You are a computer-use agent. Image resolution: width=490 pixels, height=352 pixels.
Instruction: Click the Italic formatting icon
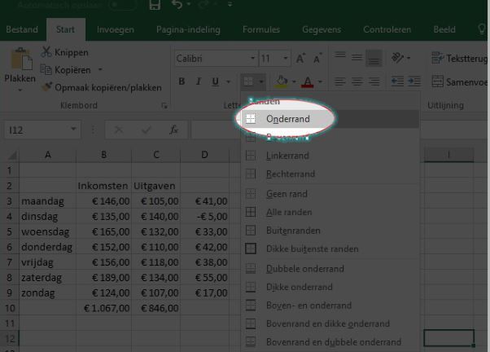[199, 81]
